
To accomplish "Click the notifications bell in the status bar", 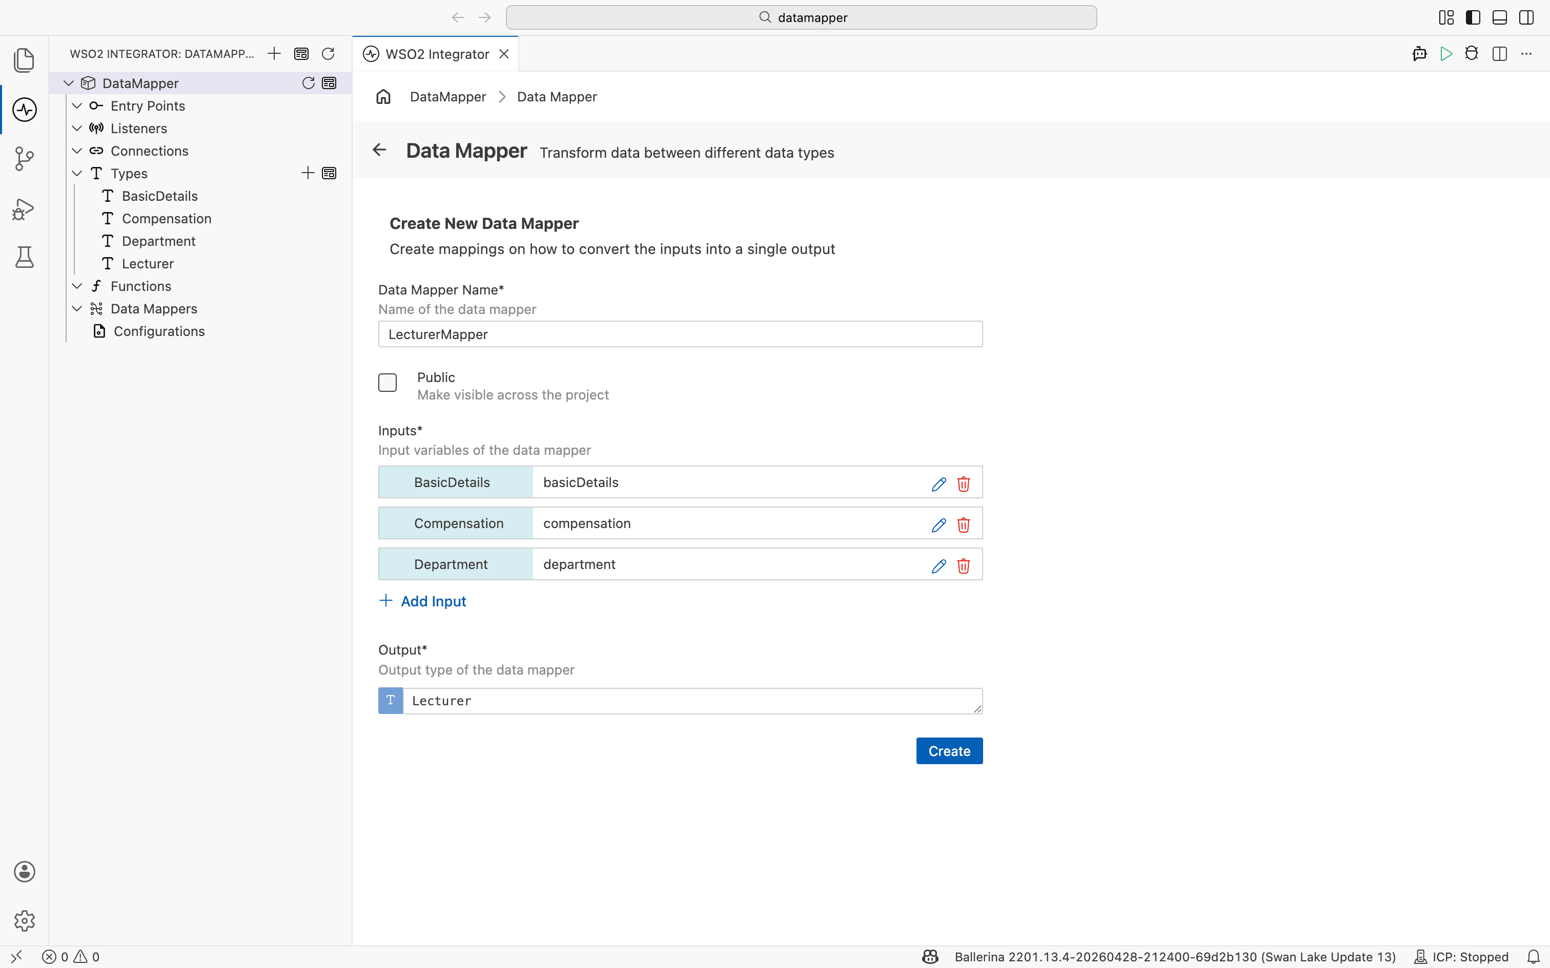I will coord(1534,957).
